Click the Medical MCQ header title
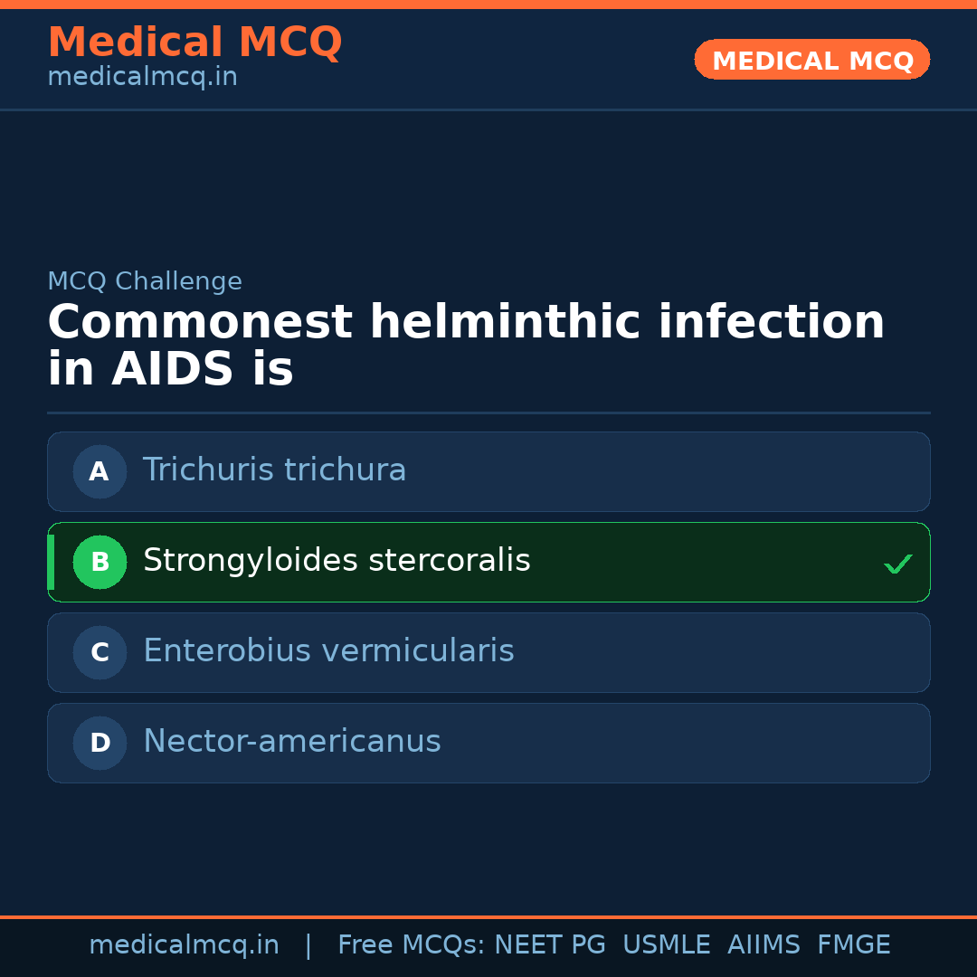Viewport: 977px width, 977px height. pos(194,43)
